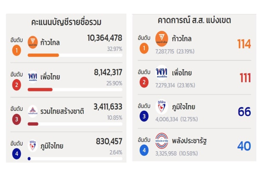Click the ภูมิใจไทย logo in party-list panel

[33, 146]
